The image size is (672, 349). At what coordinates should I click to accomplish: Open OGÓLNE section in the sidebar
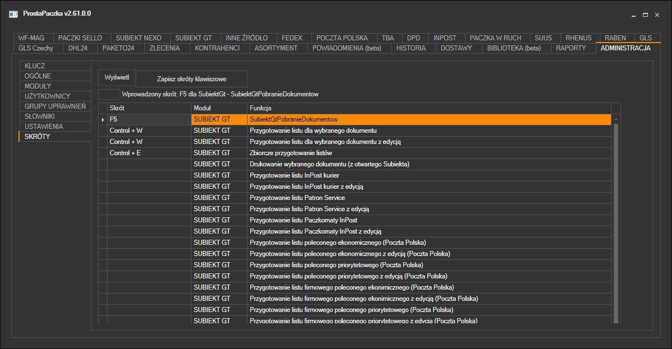55,76
